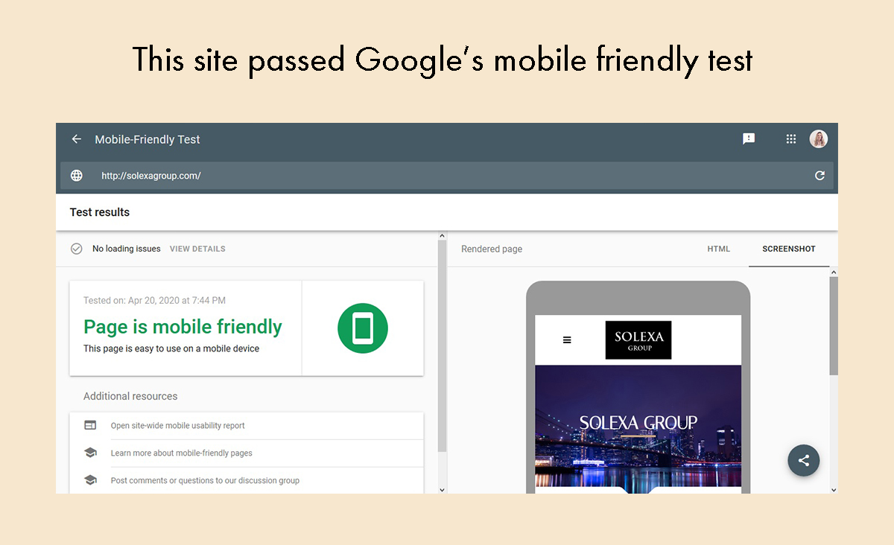Click the mobile usability report web icon
This screenshot has height=545, width=894.
90,425
